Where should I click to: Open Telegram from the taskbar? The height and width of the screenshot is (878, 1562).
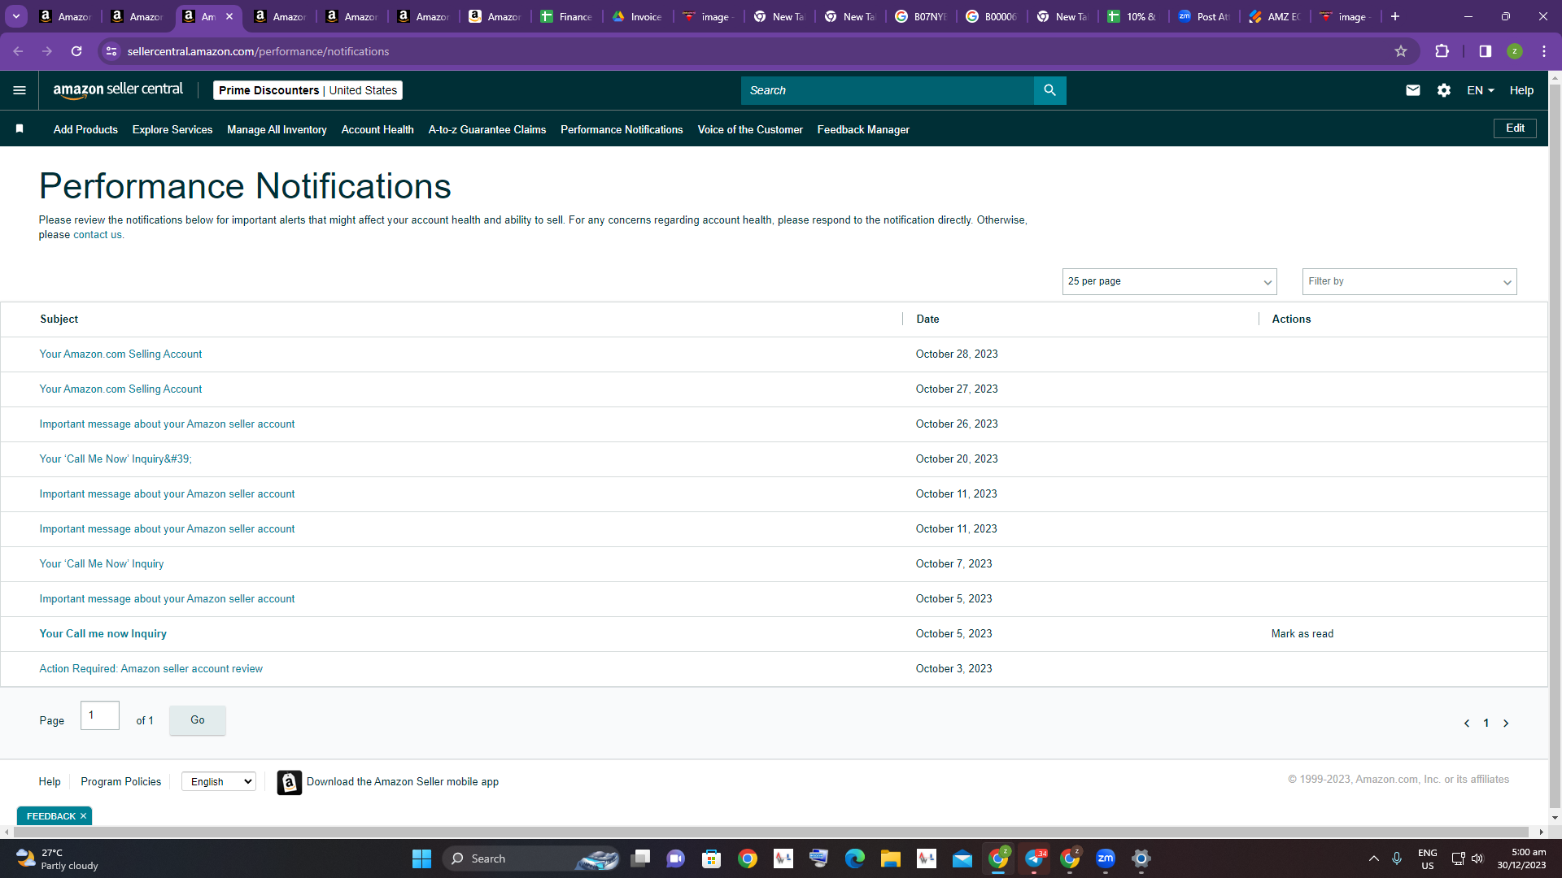click(1034, 858)
